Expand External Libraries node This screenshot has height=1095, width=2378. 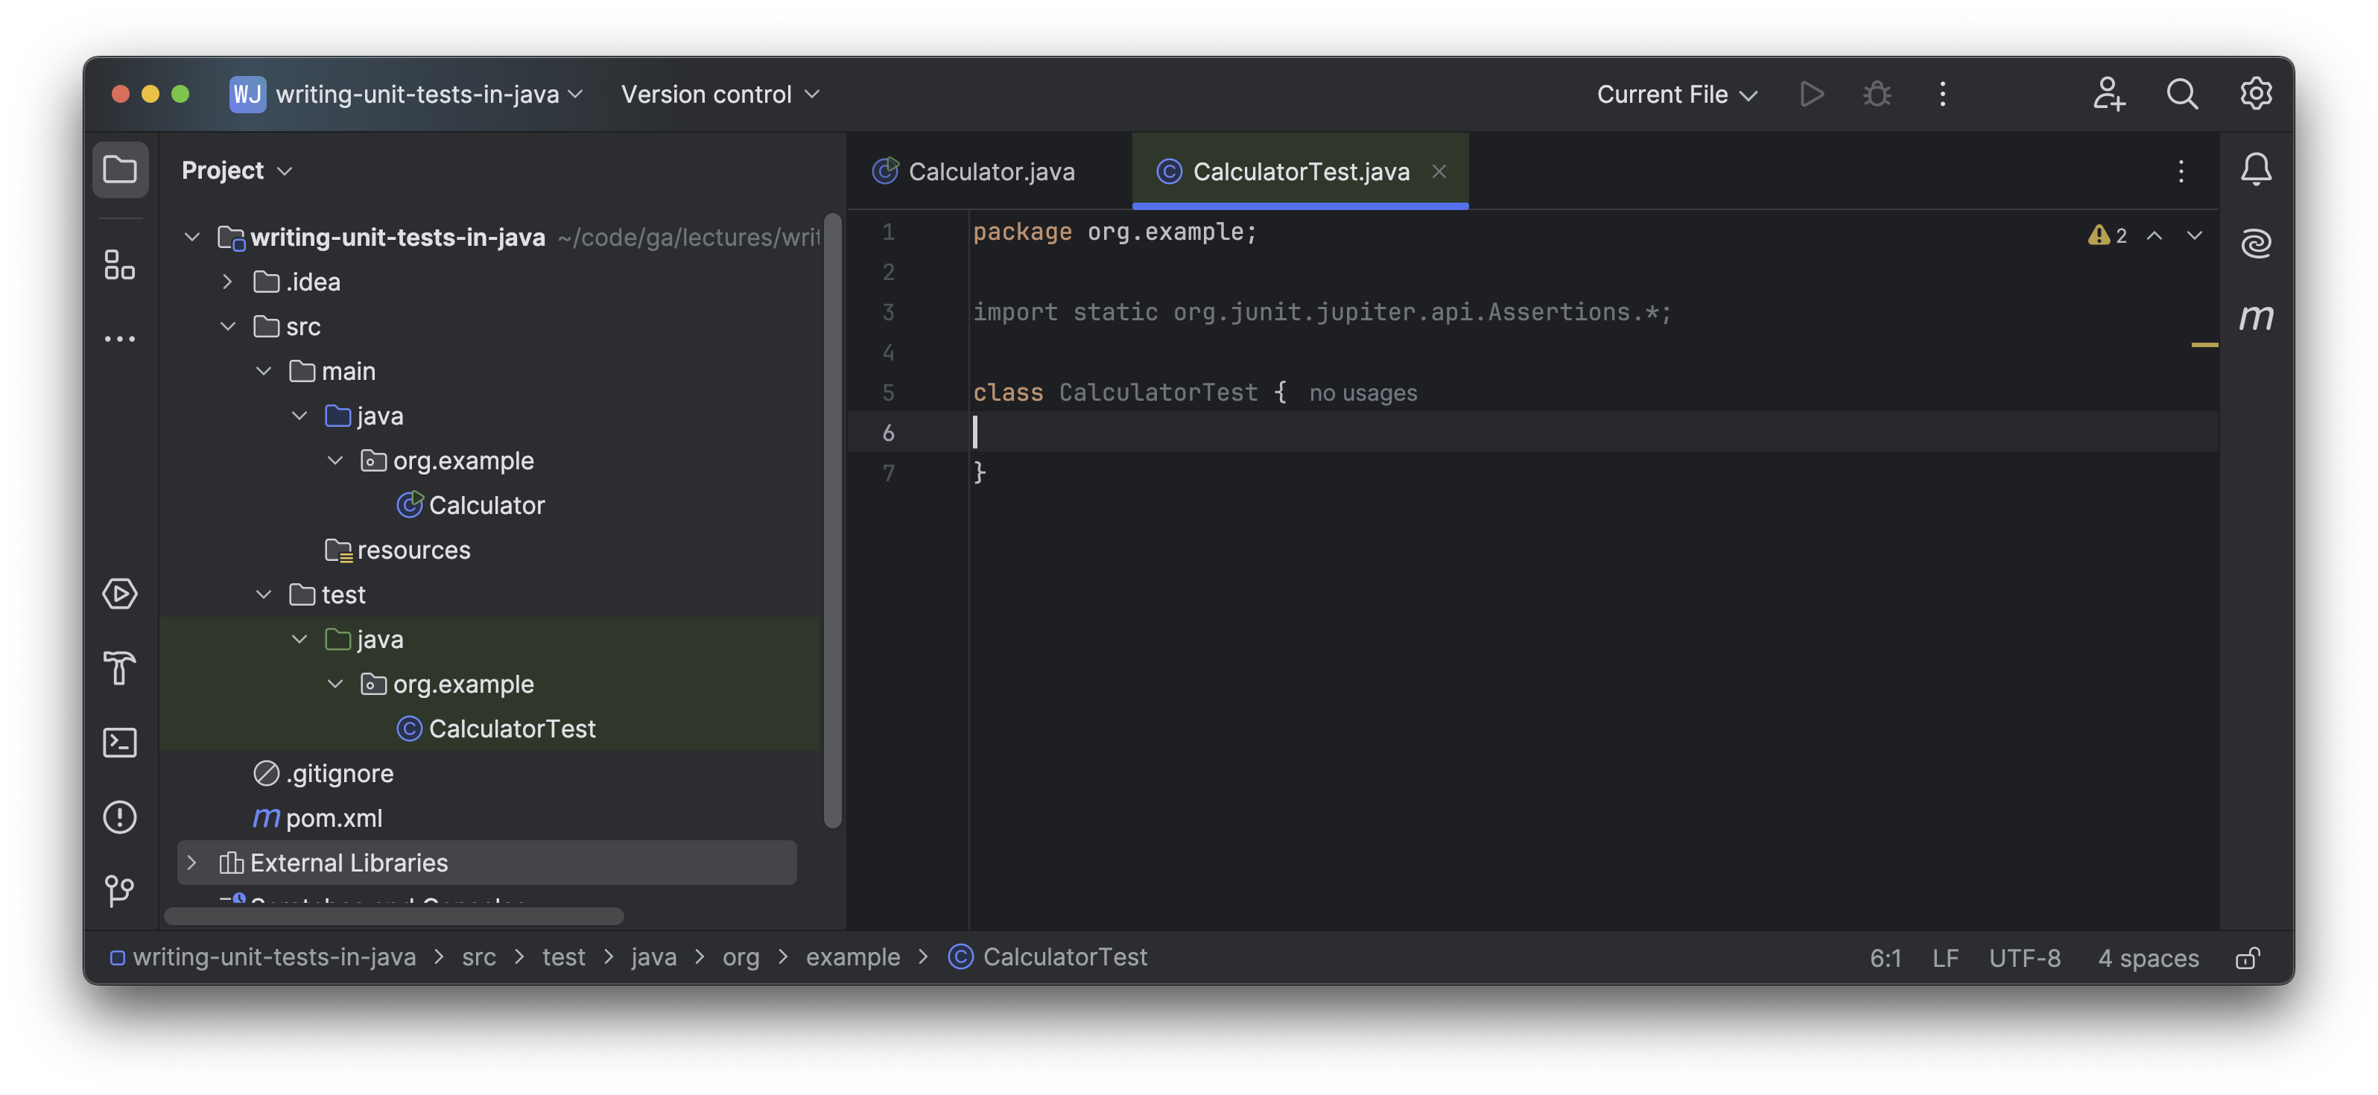coord(192,863)
